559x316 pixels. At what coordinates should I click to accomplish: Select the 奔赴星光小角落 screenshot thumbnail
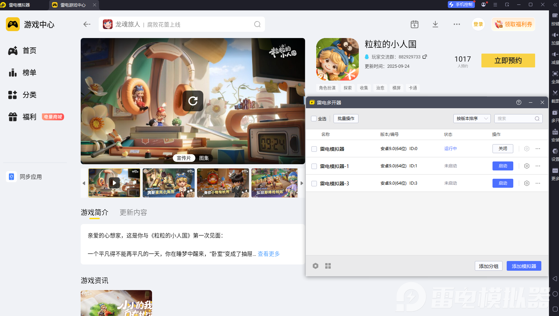169,183
